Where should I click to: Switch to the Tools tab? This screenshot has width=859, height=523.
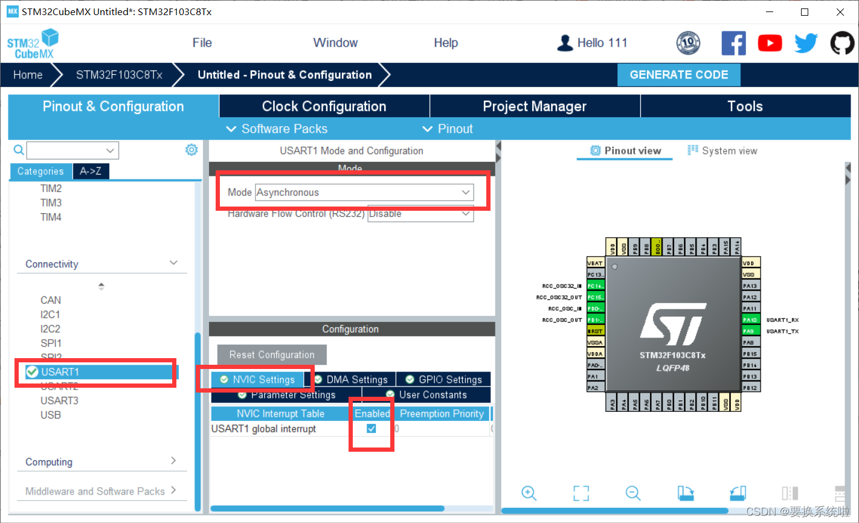pos(745,106)
